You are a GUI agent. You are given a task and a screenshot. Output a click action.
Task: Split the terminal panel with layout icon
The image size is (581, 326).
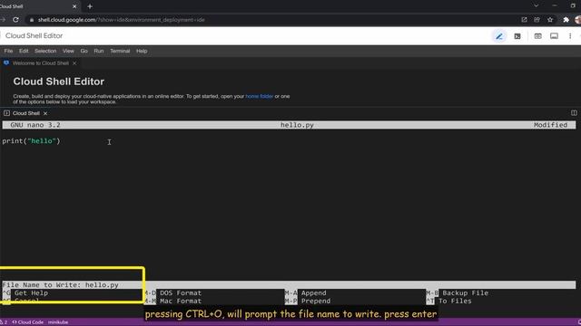pos(574,112)
